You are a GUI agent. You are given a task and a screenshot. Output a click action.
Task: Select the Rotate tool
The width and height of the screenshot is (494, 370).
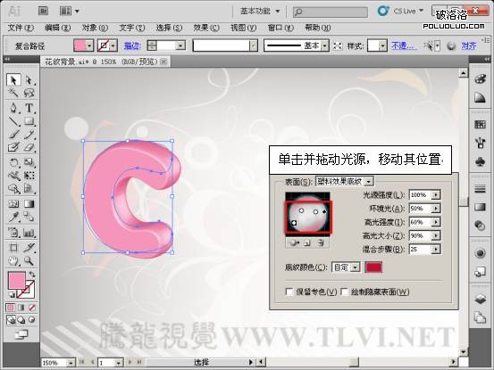coord(13,162)
